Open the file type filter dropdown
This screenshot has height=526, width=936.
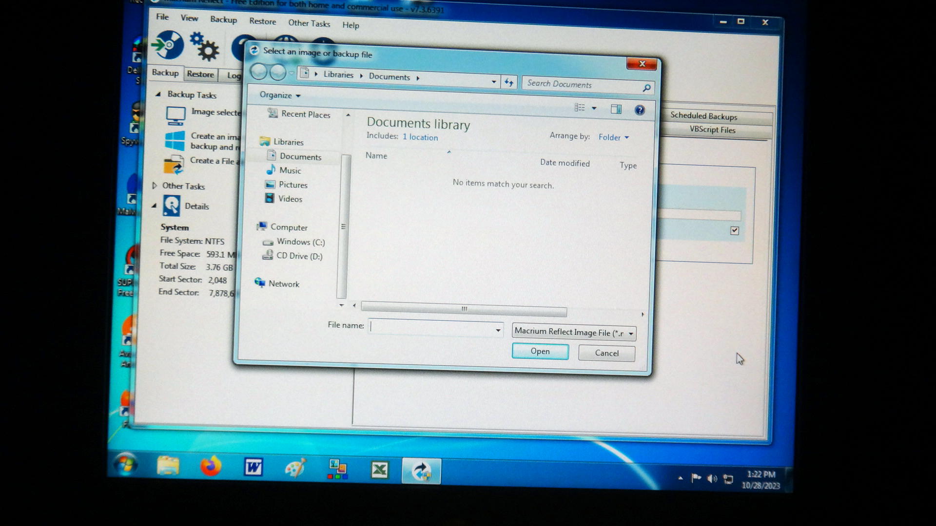[x=574, y=332]
